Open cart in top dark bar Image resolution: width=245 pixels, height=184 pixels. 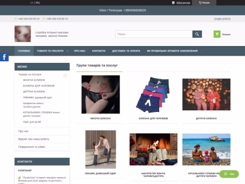204,3
